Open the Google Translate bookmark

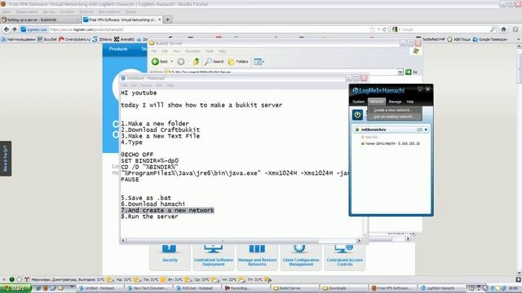pos(490,39)
